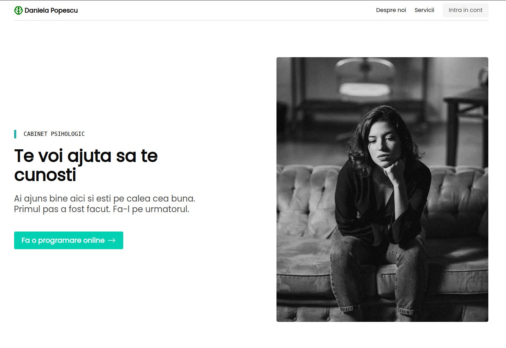The width and height of the screenshot is (506, 348).
Task: Click the arrow icon in the programare button
Action: point(112,240)
